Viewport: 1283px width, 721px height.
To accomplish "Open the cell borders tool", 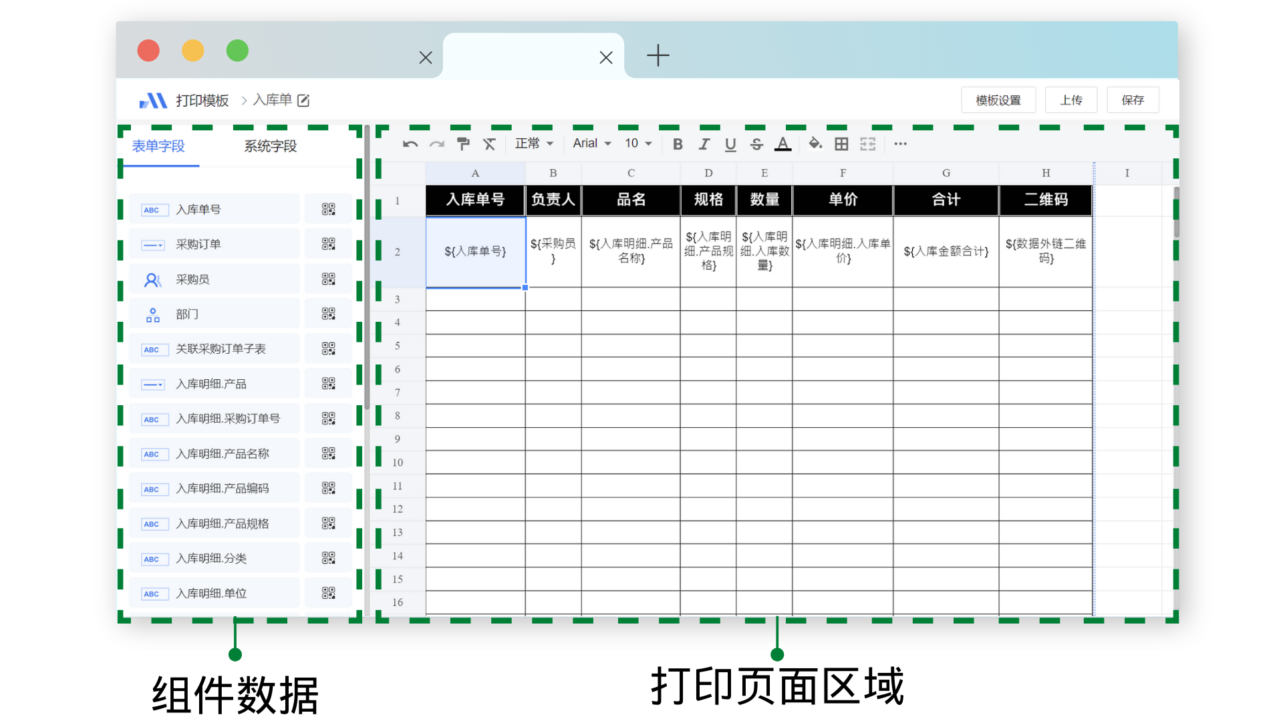I will coord(841,144).
